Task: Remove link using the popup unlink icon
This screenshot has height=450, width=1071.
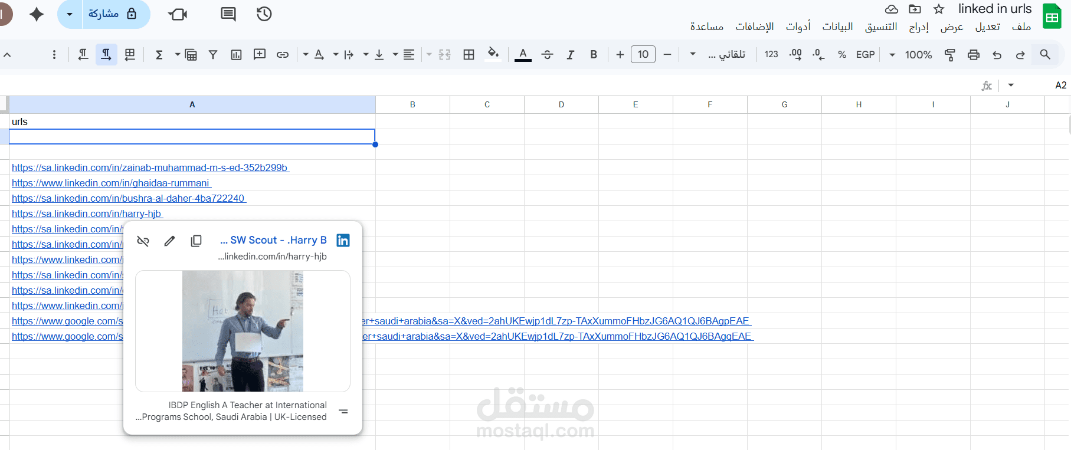Action: point(143,241)
